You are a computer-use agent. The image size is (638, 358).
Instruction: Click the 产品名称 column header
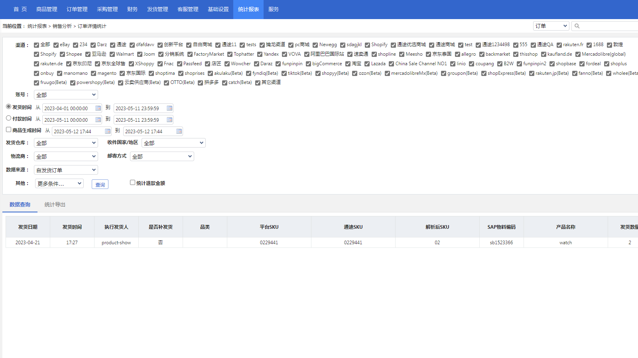point(566,227)
